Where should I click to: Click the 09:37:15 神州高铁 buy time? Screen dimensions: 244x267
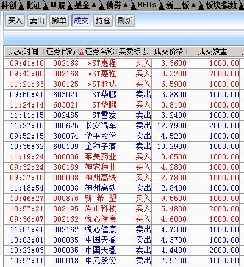tap(27, 178)
